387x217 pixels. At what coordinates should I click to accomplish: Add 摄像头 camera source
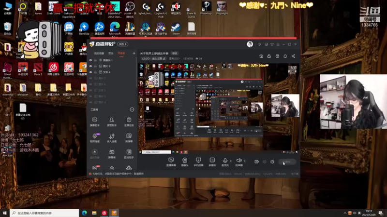(x=185, y=162)
